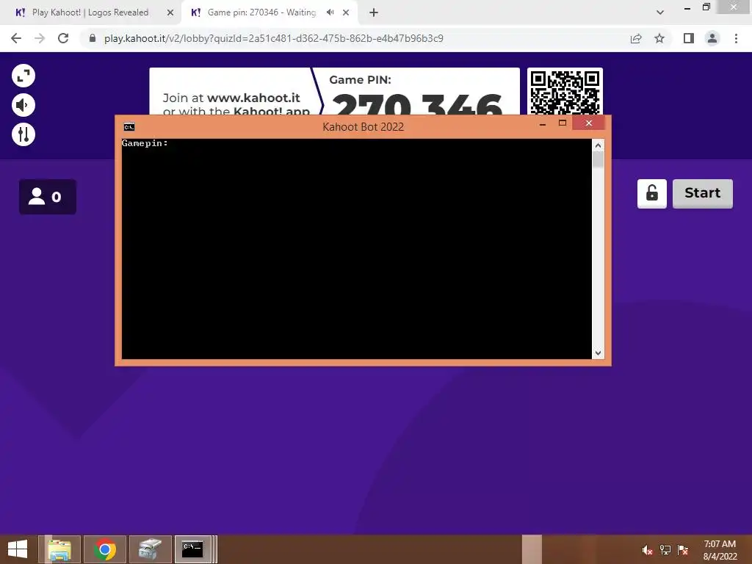Close the Kahoot Bot 2022 window
This screenshot has width=752, height=564.
[x=589, y=123]
